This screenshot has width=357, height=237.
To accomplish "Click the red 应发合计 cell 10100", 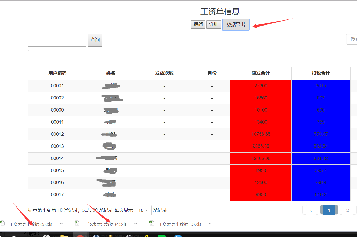I will 261,110.
